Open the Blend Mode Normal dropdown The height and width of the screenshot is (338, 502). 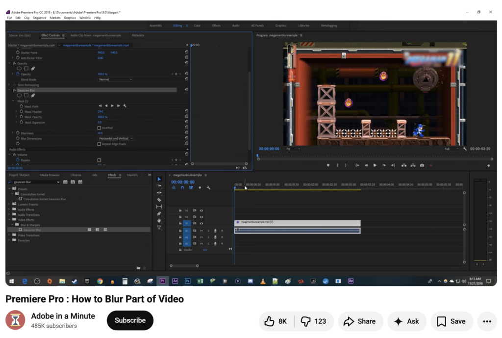pos(115,79)
